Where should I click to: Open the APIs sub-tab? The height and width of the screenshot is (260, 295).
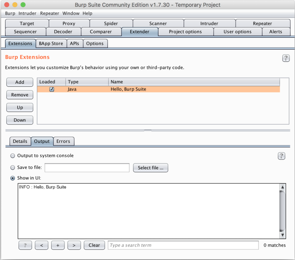[x=74, y=43]
